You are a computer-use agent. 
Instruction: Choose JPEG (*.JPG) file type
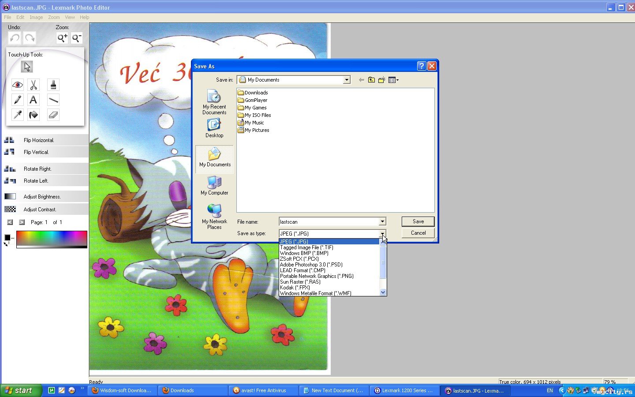329,242
